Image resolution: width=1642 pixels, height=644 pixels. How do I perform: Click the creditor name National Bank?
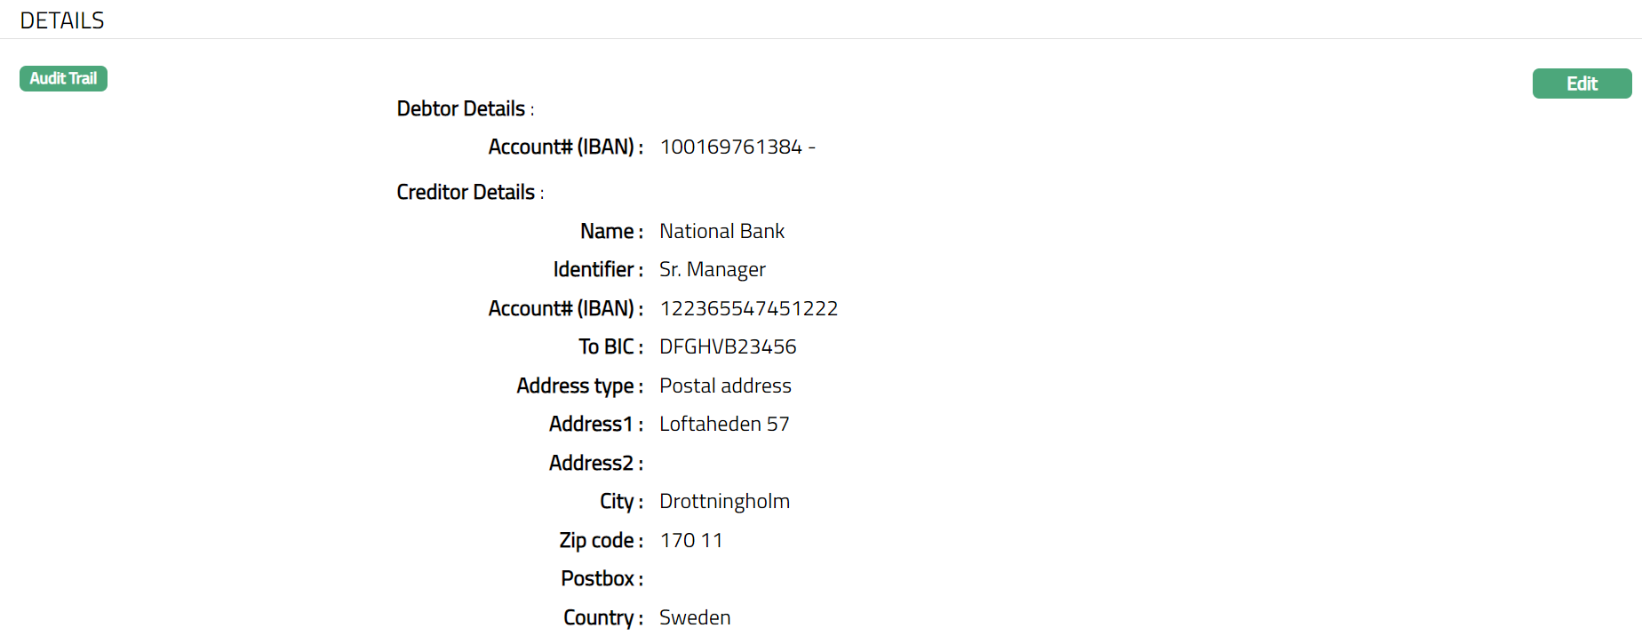click(721, 232)
